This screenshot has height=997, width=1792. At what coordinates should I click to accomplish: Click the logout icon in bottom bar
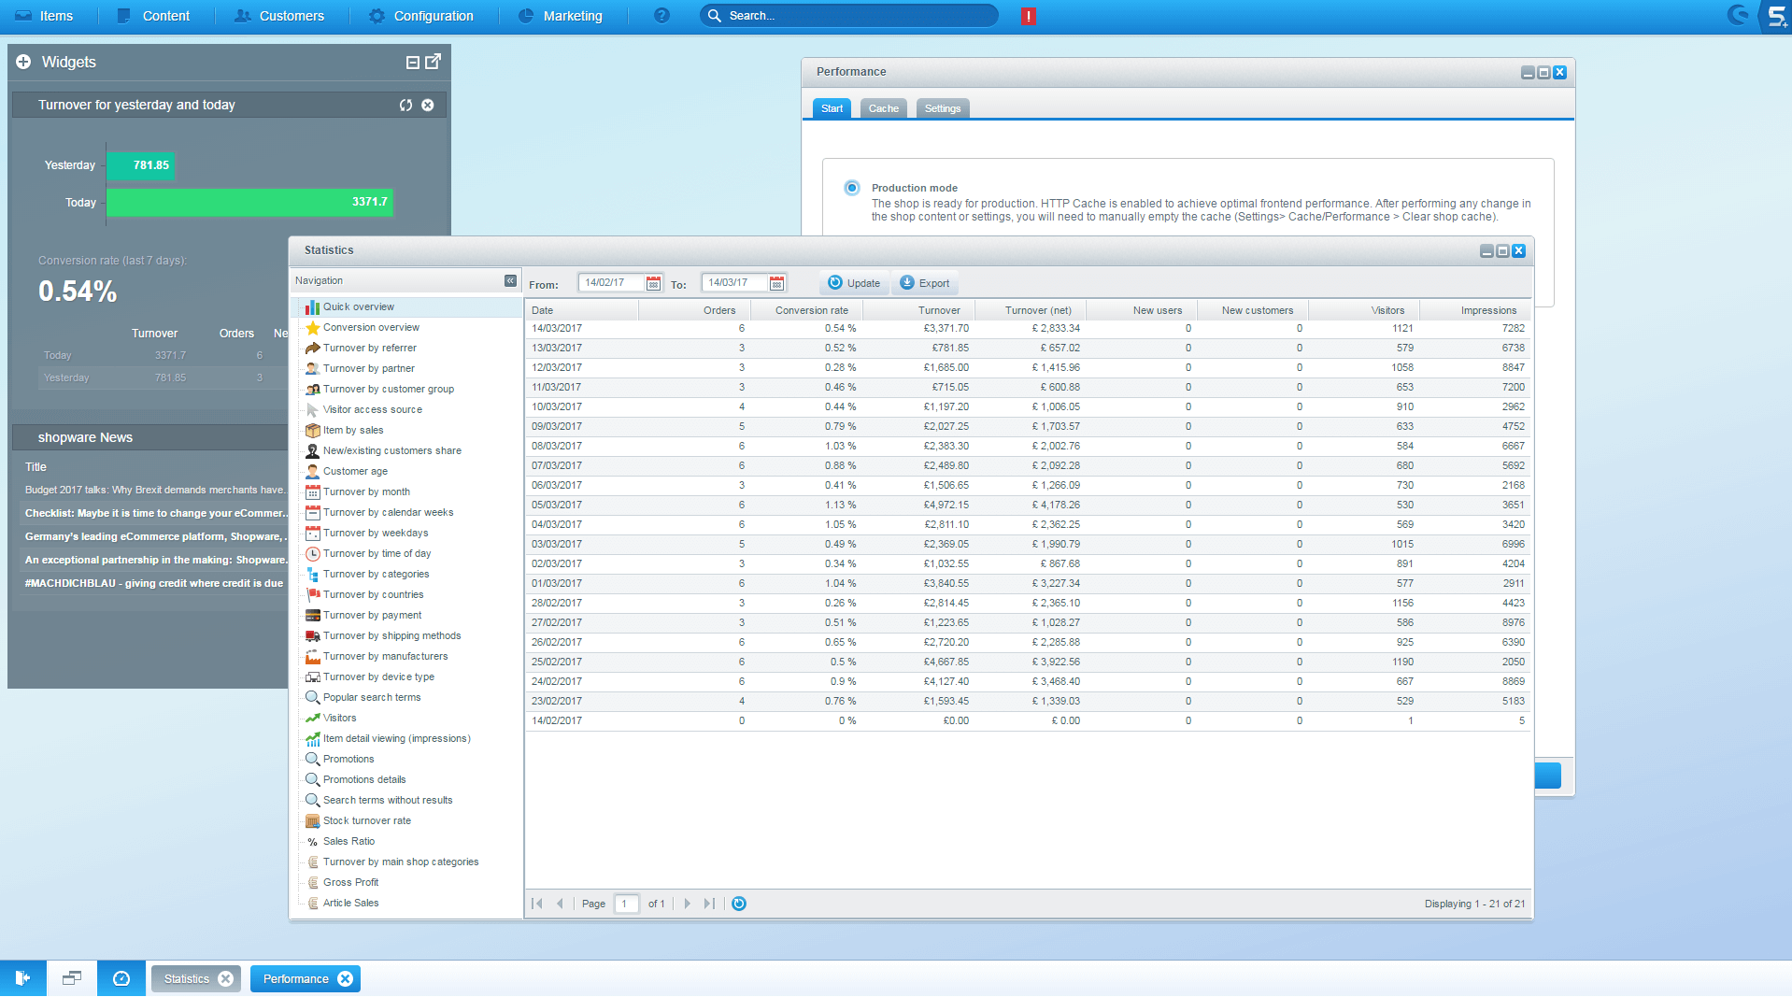[23, 978]
